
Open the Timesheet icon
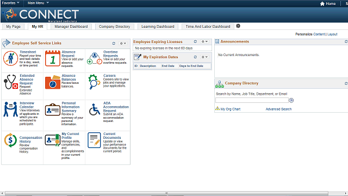tap(10, 58)
